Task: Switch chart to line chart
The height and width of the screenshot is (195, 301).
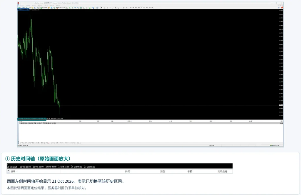Action: (73, 8)
